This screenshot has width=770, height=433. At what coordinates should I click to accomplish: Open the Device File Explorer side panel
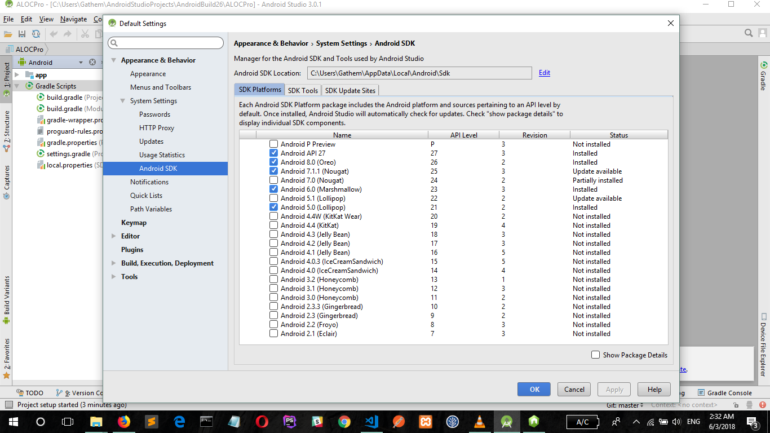pyautogui.click(x=764, y=345)
